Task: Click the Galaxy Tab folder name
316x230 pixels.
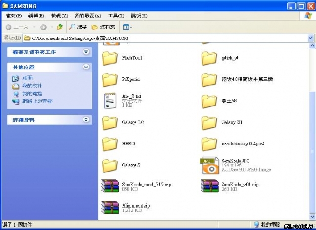Action: (133, 122)
